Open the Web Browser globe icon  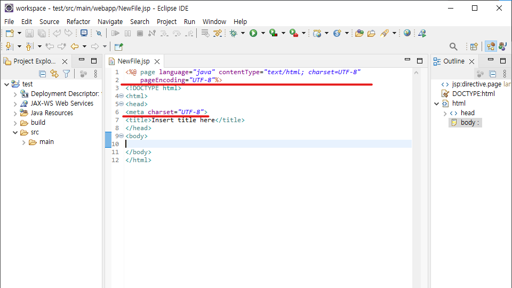pyautogui.click(x=407, y=33)
